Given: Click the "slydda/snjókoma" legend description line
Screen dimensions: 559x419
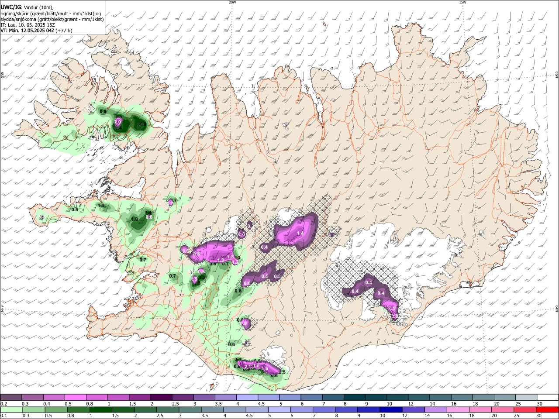Looking at the screenshot, I should click(52, 19).
